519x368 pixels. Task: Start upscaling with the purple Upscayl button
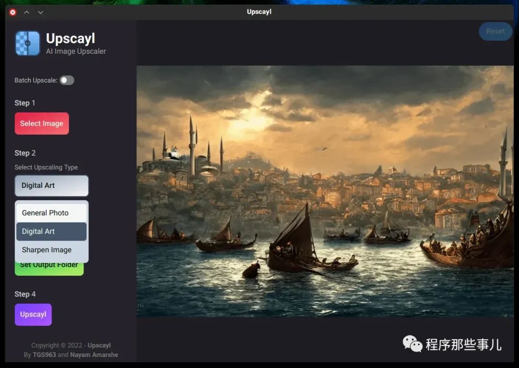tap(33, 314)
